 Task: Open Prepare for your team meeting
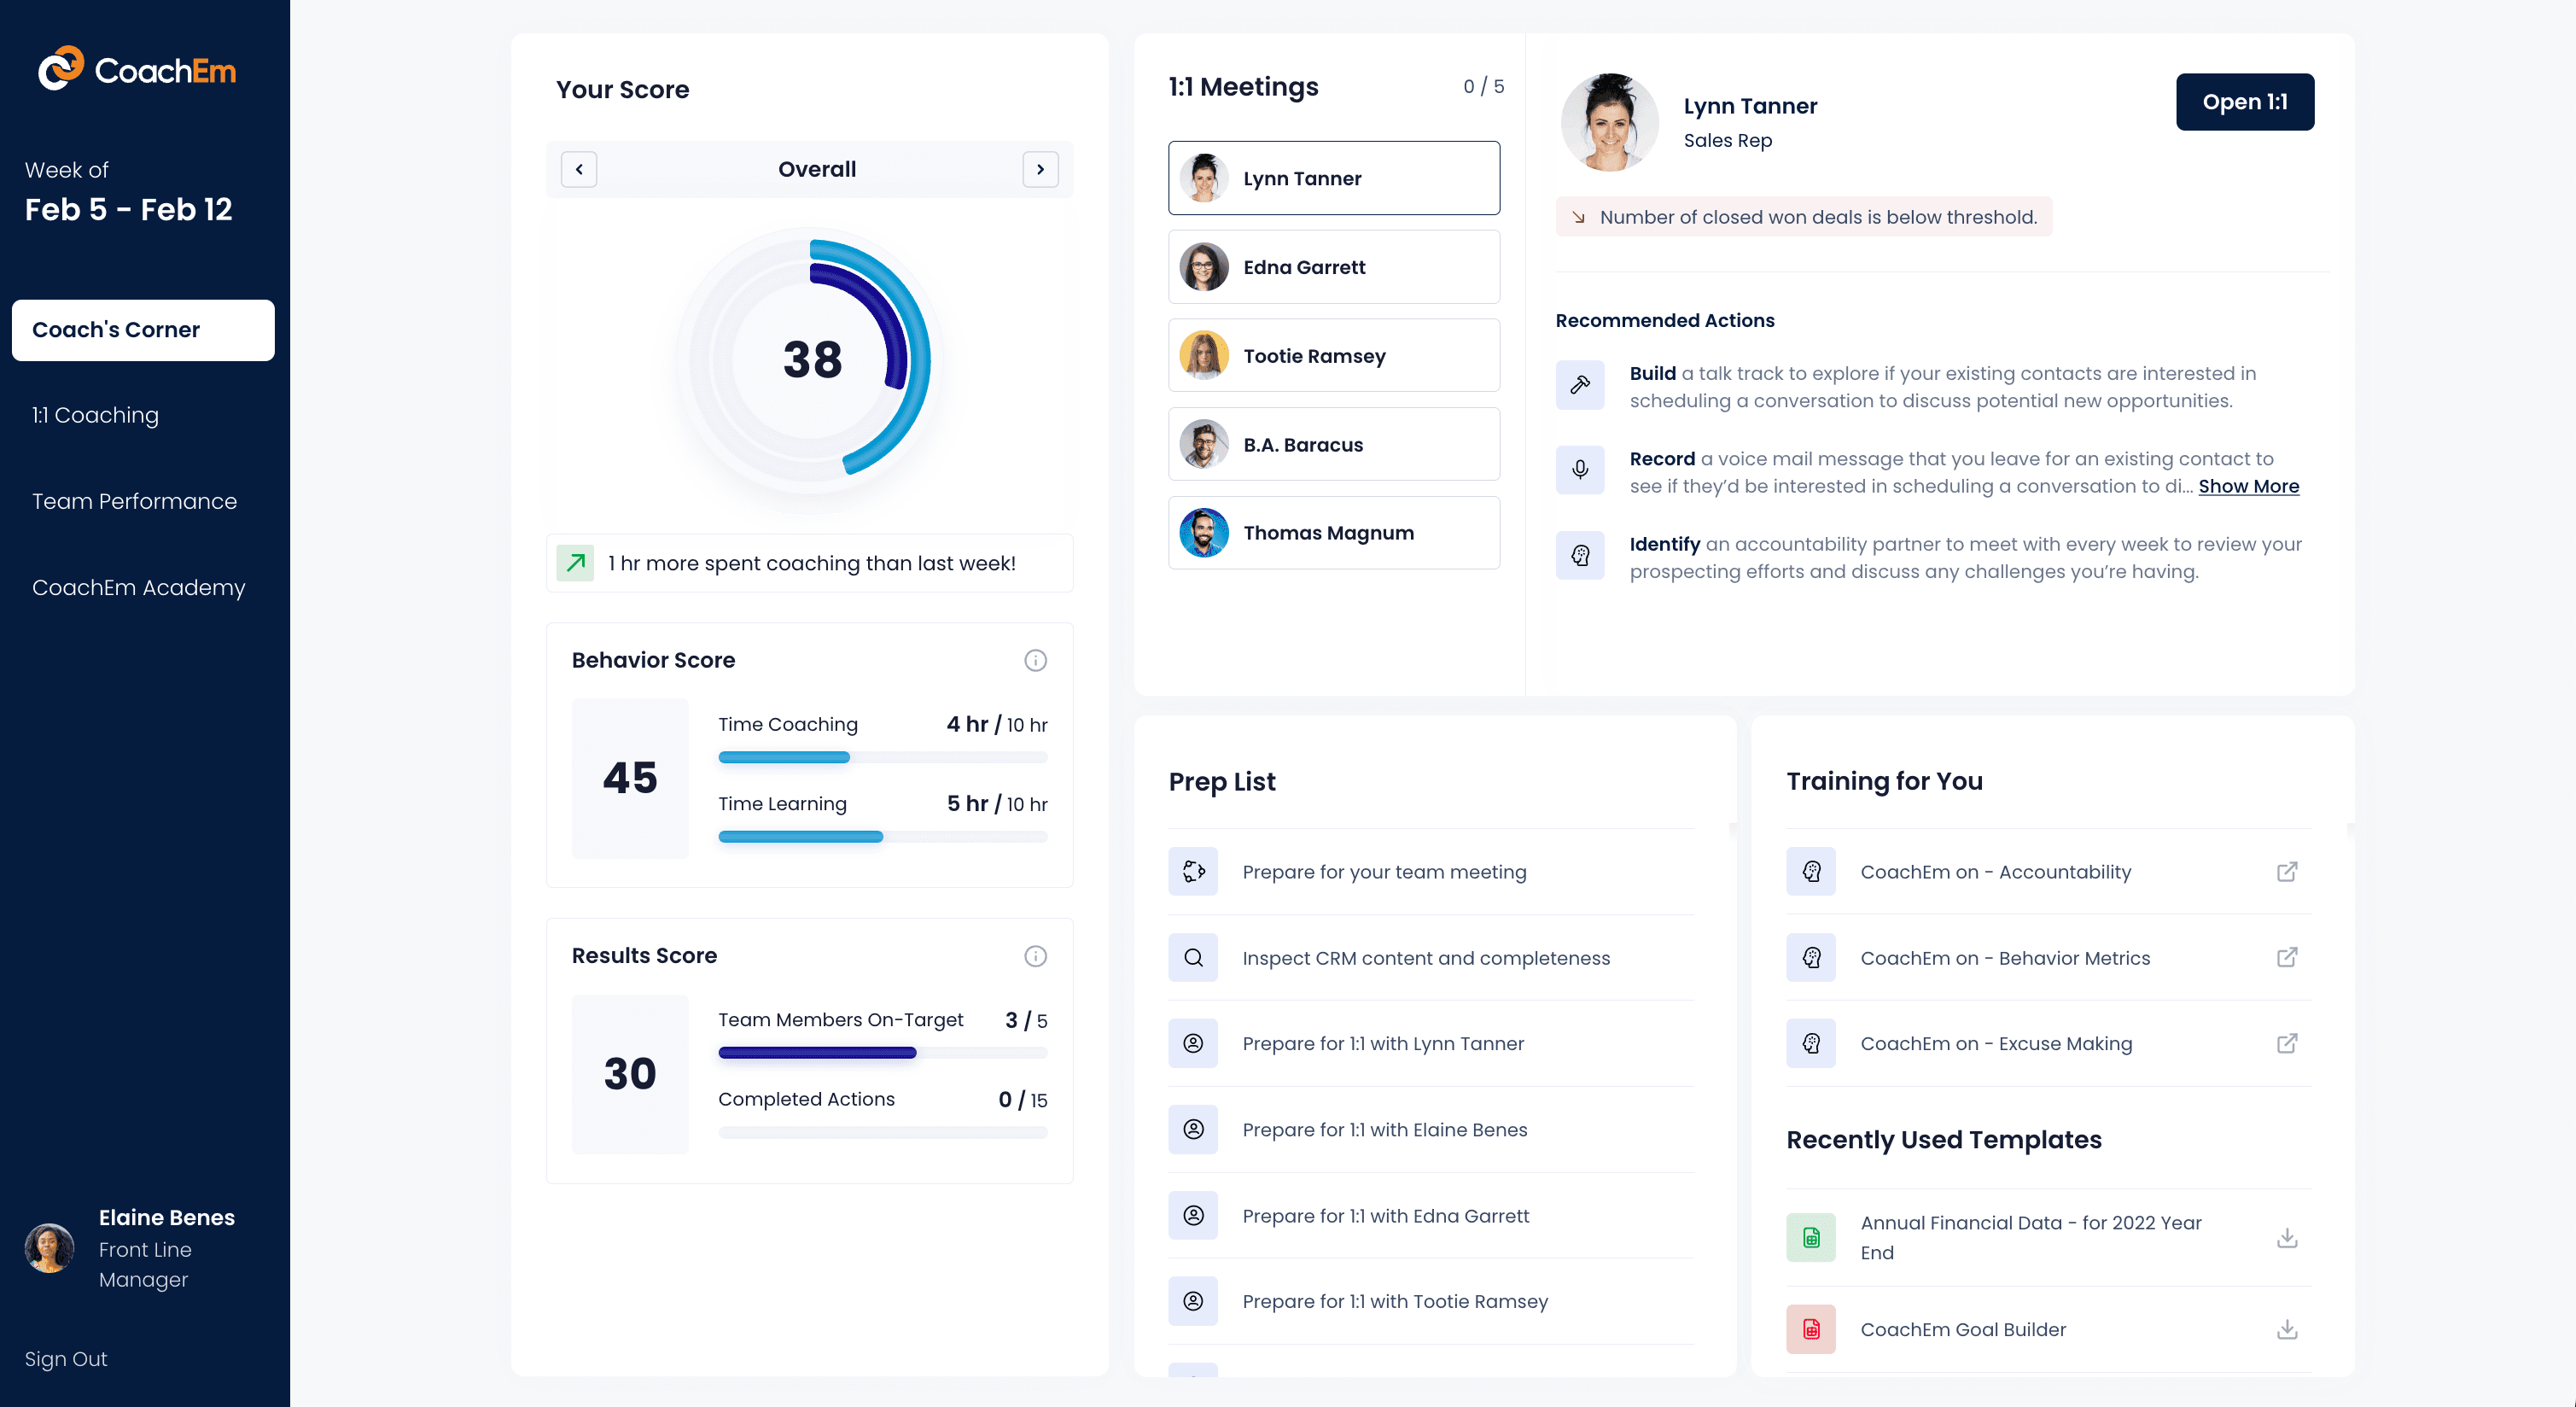click(x=1431, y=872)
